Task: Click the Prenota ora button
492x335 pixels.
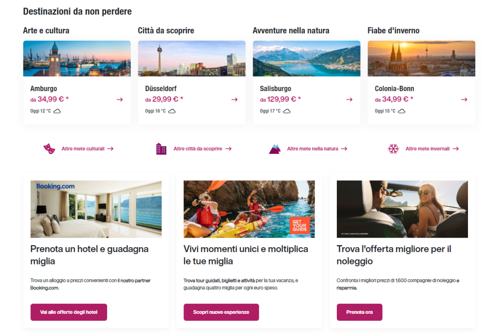Action: (359, 312)
